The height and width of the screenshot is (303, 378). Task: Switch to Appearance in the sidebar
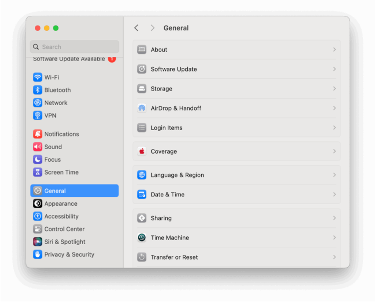[60, 204]
